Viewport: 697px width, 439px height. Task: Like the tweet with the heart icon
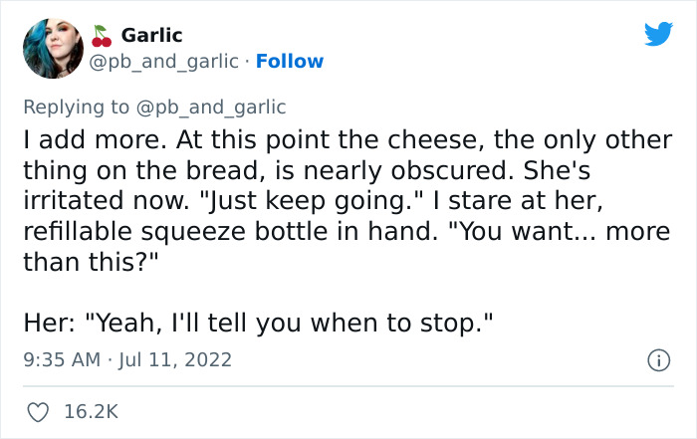tap(40, 409)
